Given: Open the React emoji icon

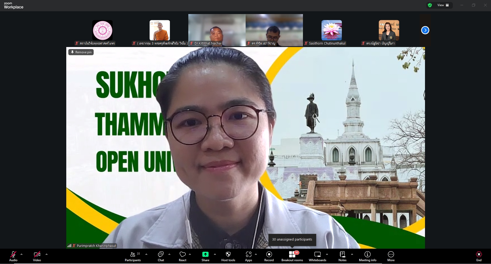Looking at the screenshot, I should 182,255.
